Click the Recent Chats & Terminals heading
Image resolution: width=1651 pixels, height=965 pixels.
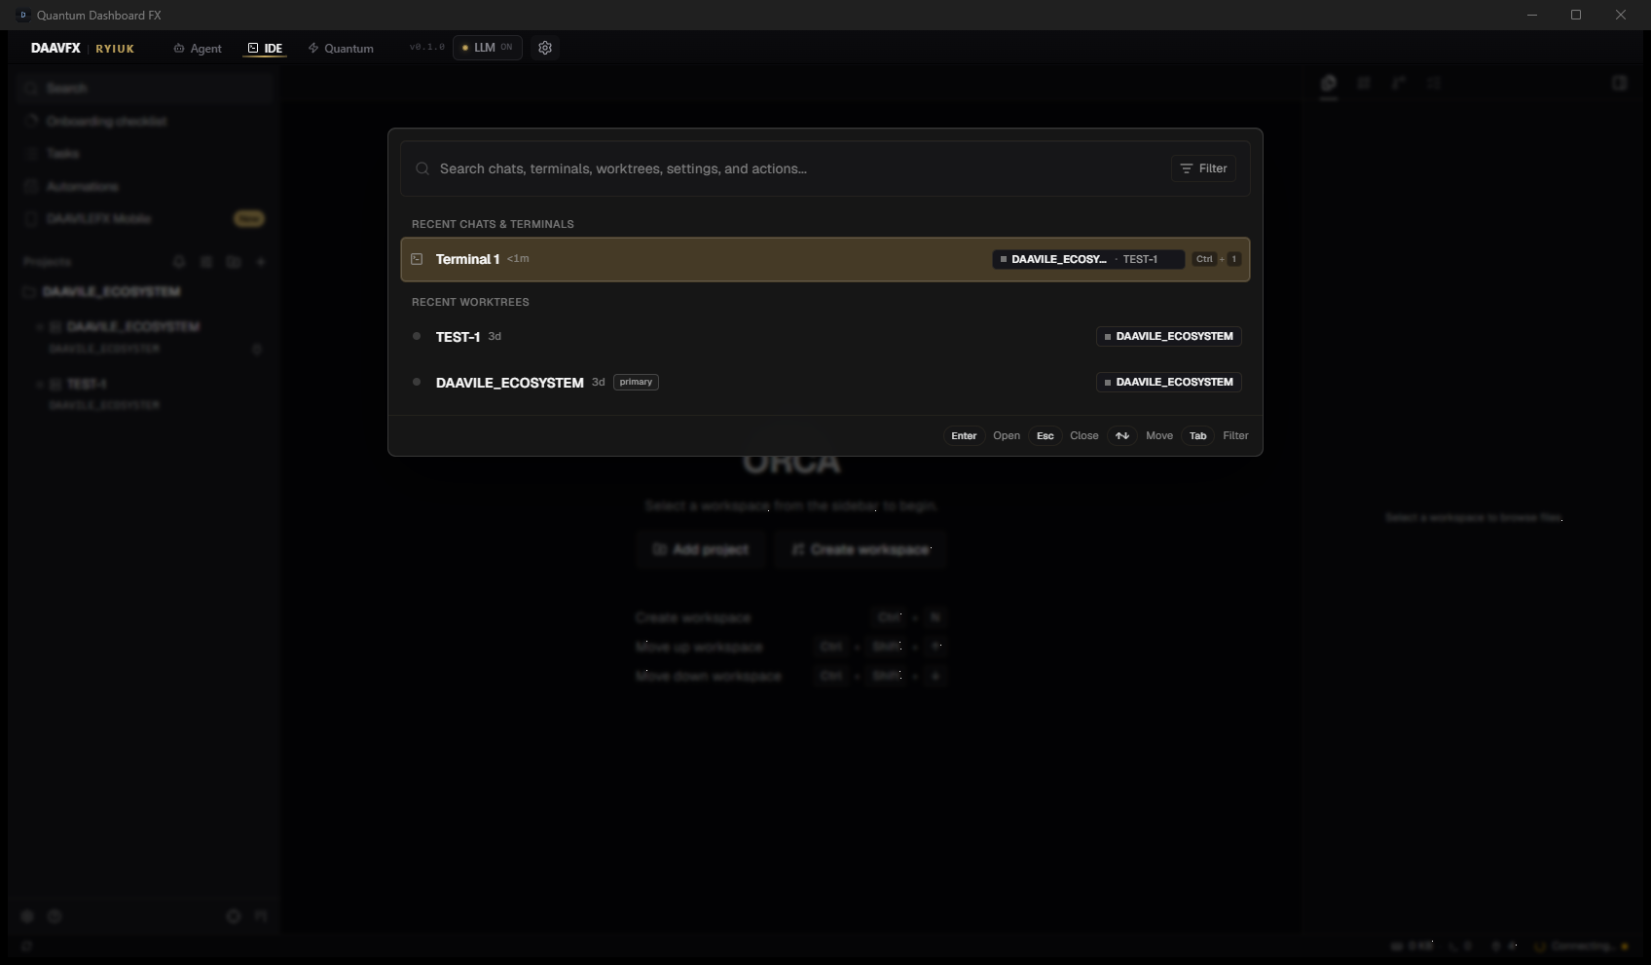pos(493,224)
